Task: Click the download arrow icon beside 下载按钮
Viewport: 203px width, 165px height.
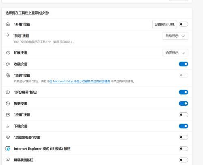Action: [x=8, y=126]
